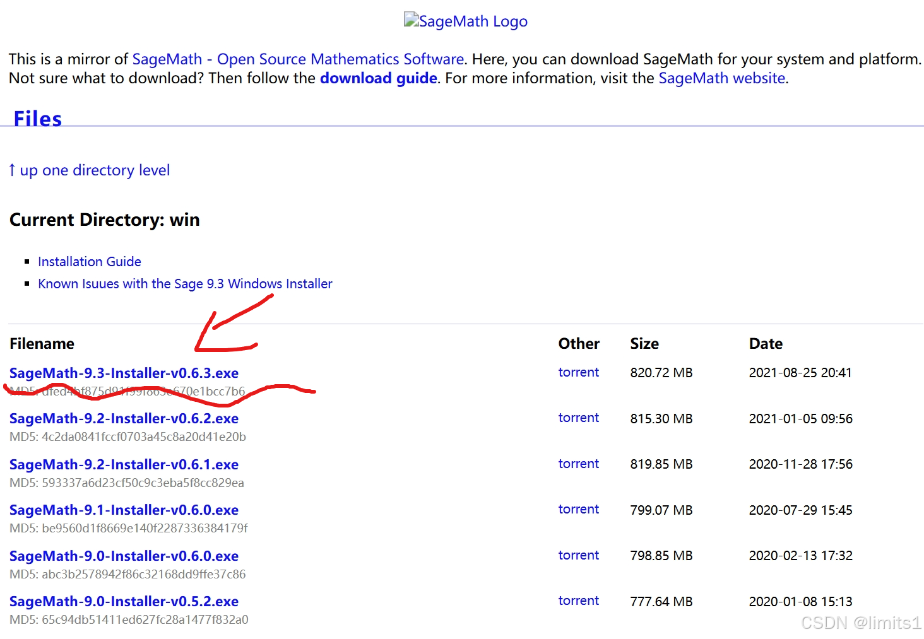The image size is (924, 639).
Task: Click the MD5 hash be9560d1f8669e140f2287336384179f
Action: tap(145, 528)
